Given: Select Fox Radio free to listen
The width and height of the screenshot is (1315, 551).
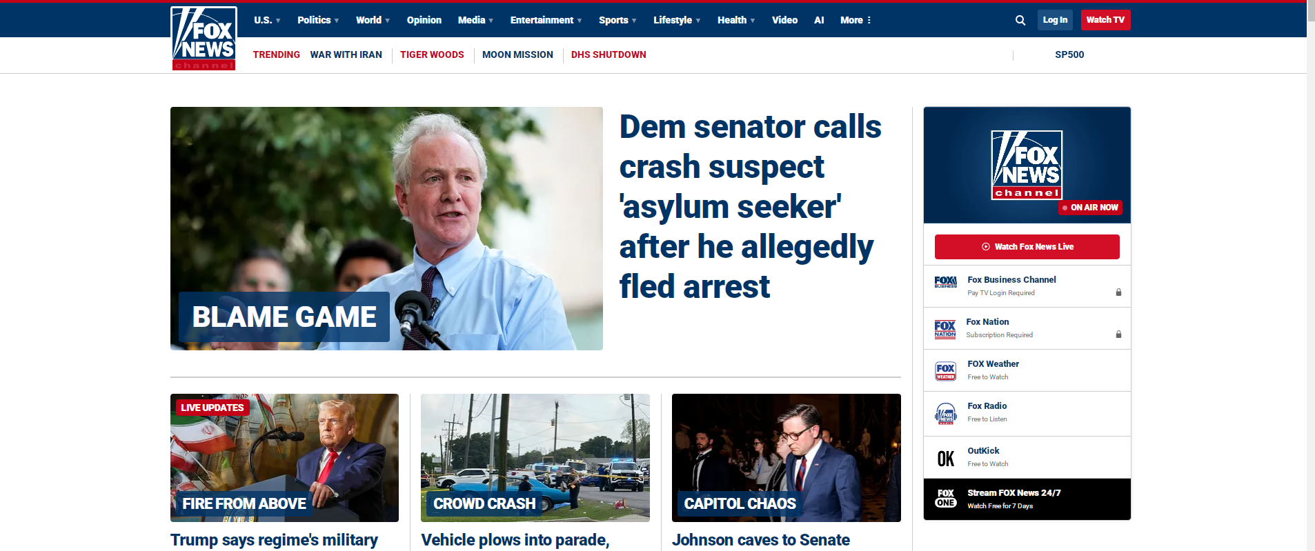Looking at the screenshot, I should coord(1027,413).
